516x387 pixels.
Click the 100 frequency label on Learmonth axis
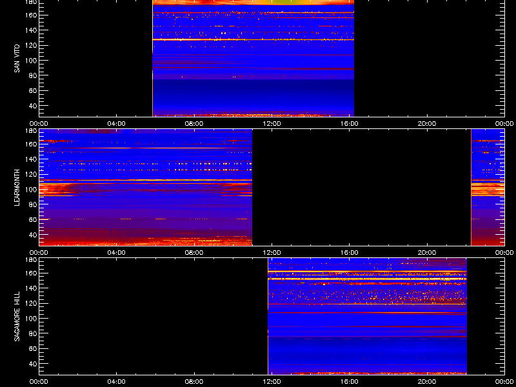pyautogui.click(x=32, y=190)
